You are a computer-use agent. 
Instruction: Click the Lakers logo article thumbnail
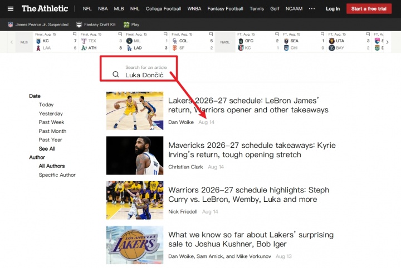coord(135,245)
